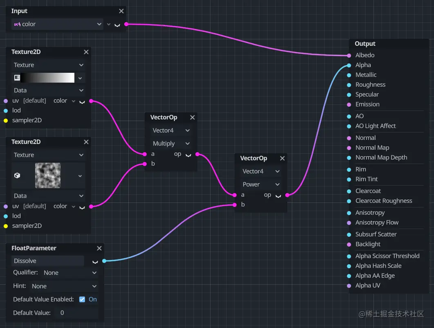Click gradient Texture2D sampler2D yellow port
This screenshot has height=328, width=434.
tap(6, 121)
